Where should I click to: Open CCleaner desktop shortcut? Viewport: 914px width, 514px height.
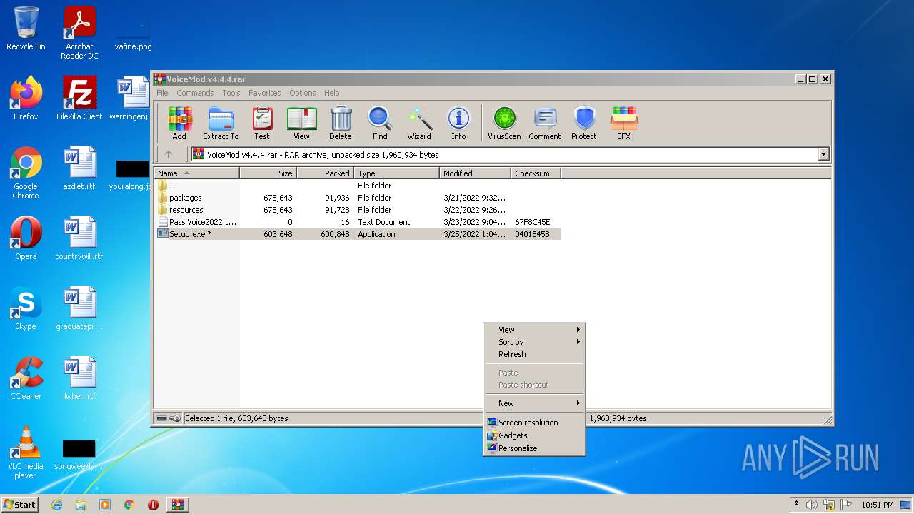(26, 378)
